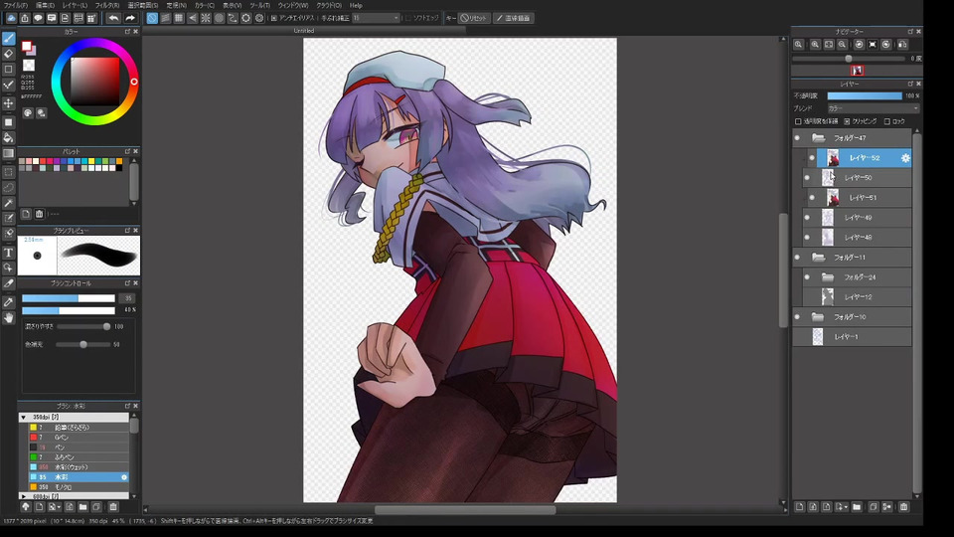Select the Bucket fill tool
This screenshot has height=537, width=954.
(x=9, y=137)
